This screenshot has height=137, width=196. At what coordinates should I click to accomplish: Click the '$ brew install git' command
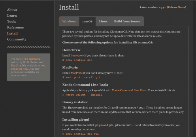tap(77, 60)
